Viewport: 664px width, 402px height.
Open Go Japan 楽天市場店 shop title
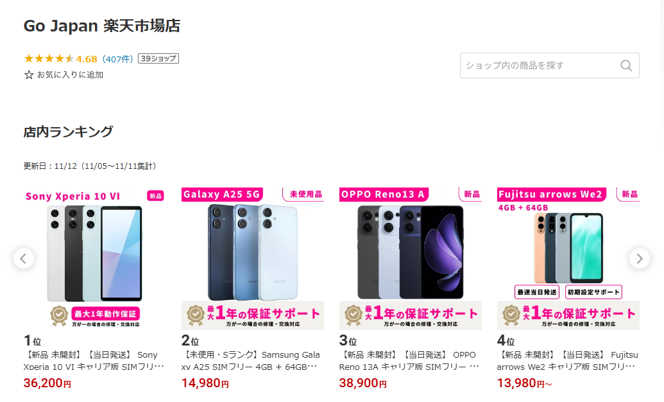click(101, 26)
